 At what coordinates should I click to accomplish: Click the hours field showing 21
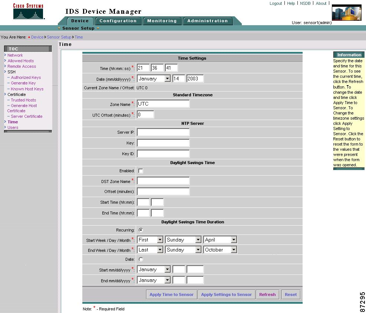point(143,68)
